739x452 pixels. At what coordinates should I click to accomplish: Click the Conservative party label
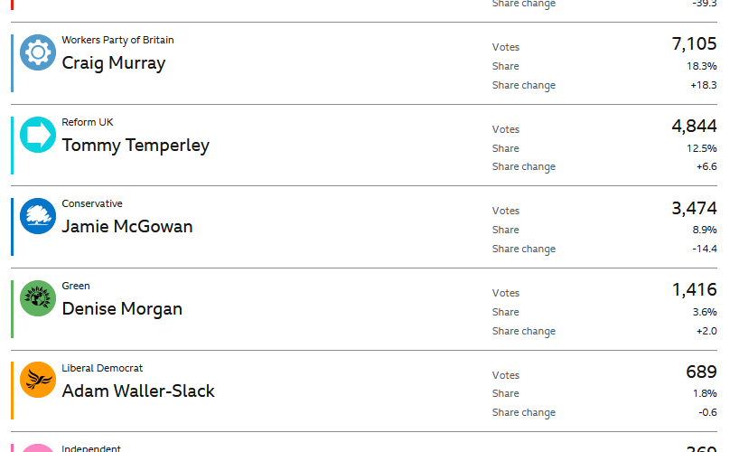[92, 203]
